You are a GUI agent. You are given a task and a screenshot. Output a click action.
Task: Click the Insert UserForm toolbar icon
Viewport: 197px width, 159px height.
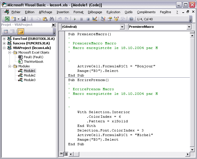tap(14, 19)
